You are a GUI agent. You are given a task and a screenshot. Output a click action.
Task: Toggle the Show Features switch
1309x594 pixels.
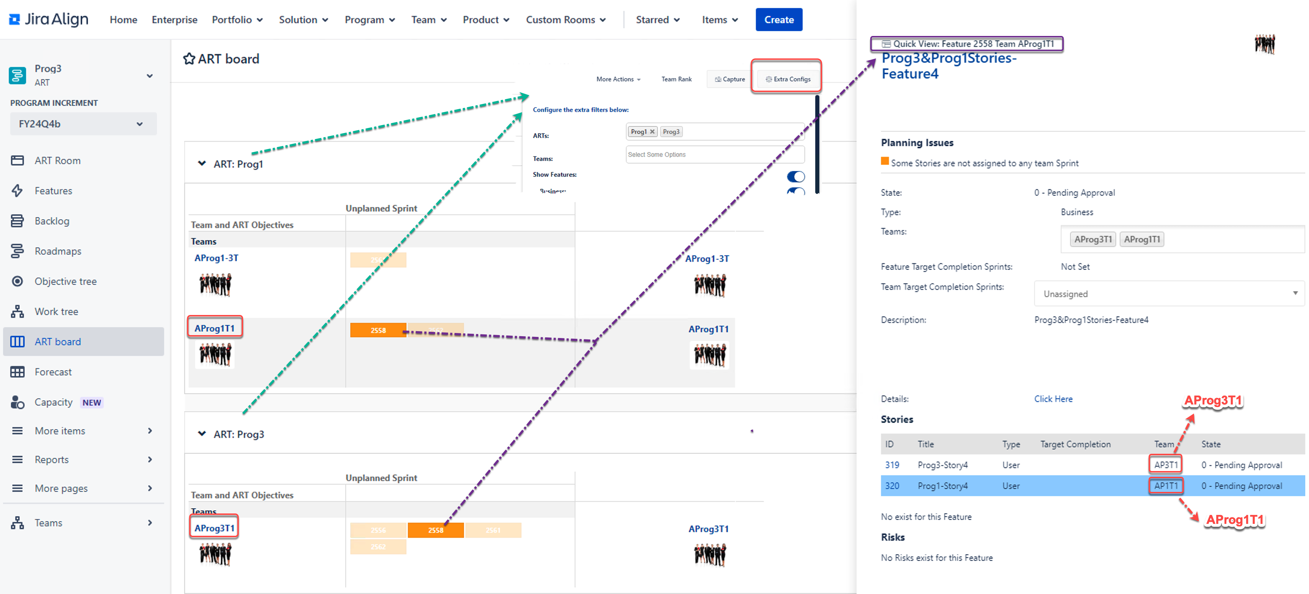point(795,176)
